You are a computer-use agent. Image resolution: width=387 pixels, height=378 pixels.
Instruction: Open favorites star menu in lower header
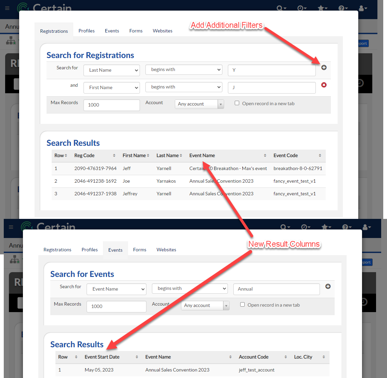[326, 227]
